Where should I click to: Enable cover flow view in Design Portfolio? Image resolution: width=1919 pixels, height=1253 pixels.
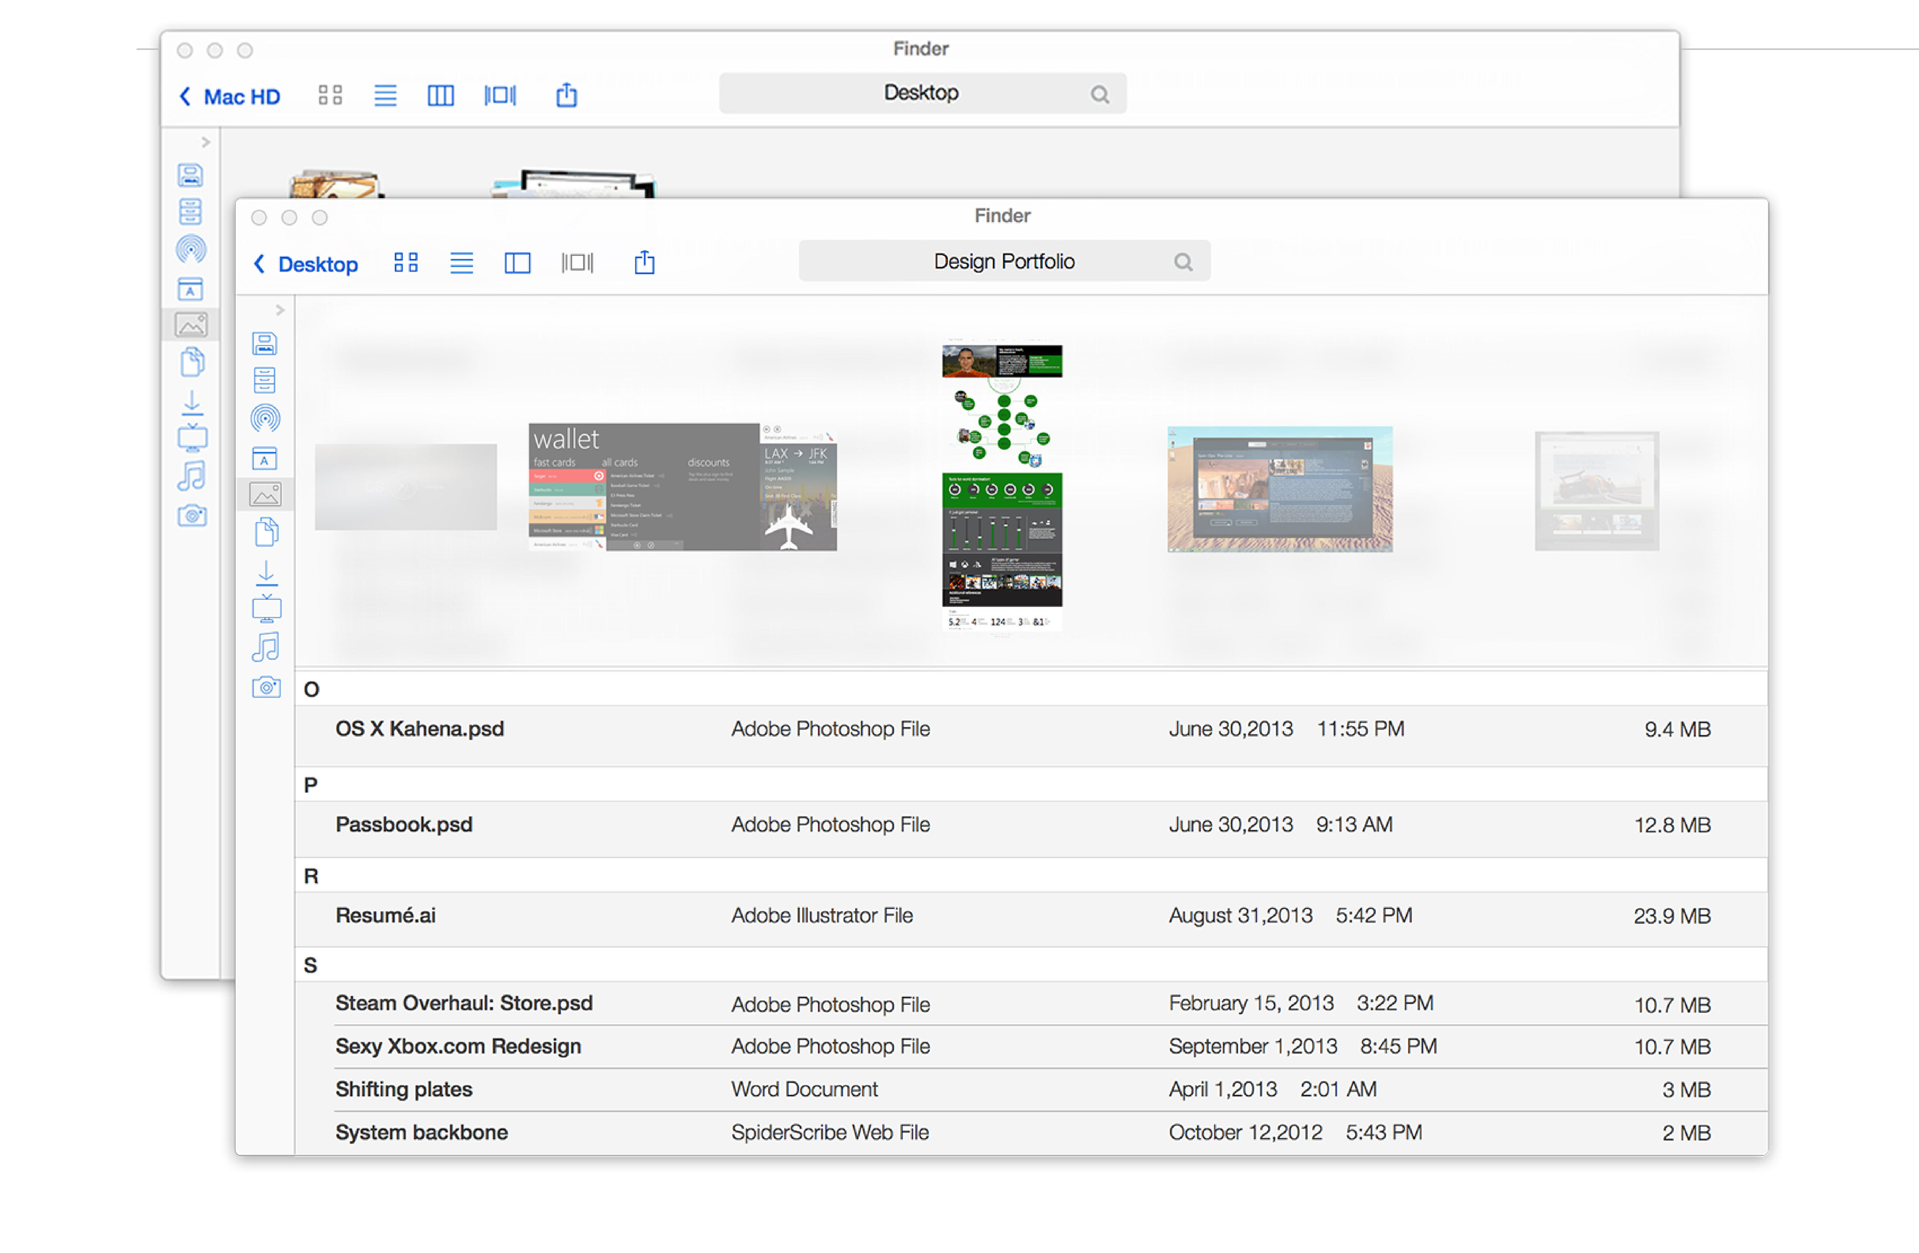pos(577,263)
